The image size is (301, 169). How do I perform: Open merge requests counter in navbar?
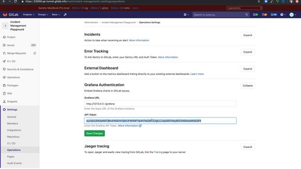coord(264,15)
